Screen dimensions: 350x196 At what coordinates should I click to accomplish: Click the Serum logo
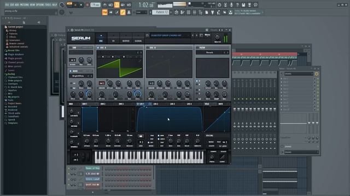click(81, 38)
